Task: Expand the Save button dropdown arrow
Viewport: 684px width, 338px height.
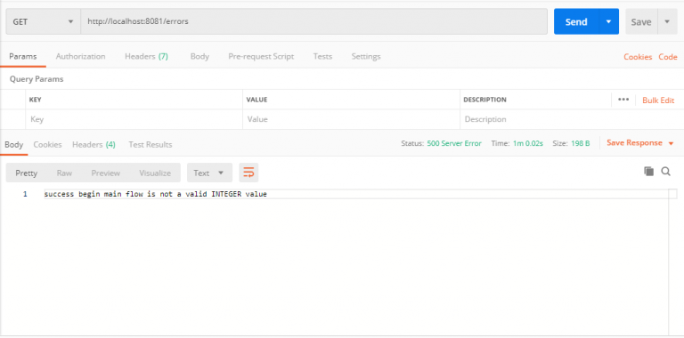Action: pos(667,21)
